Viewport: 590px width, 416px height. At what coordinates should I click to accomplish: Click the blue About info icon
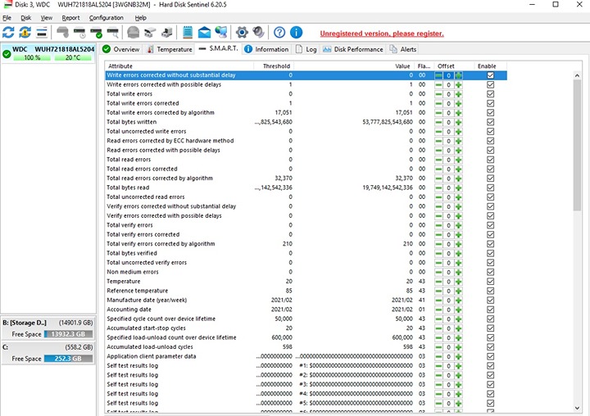click(296, 33)
